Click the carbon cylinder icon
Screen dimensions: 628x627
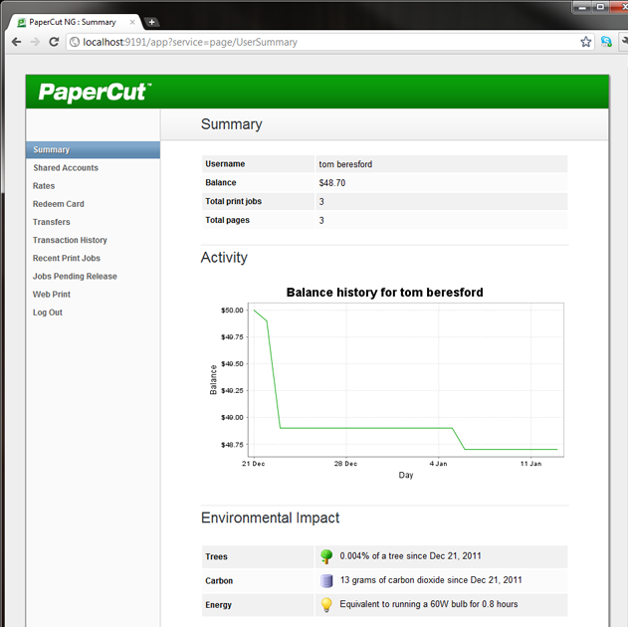(326, 580)
